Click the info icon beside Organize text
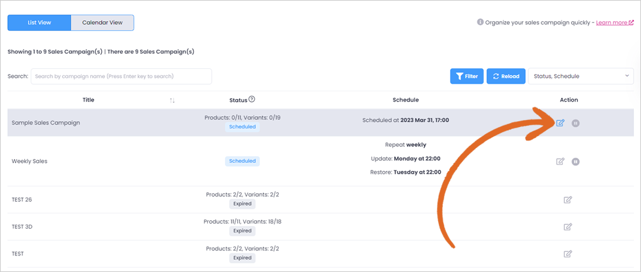Viewport: 641px width, 272px height. pos(480,22)
